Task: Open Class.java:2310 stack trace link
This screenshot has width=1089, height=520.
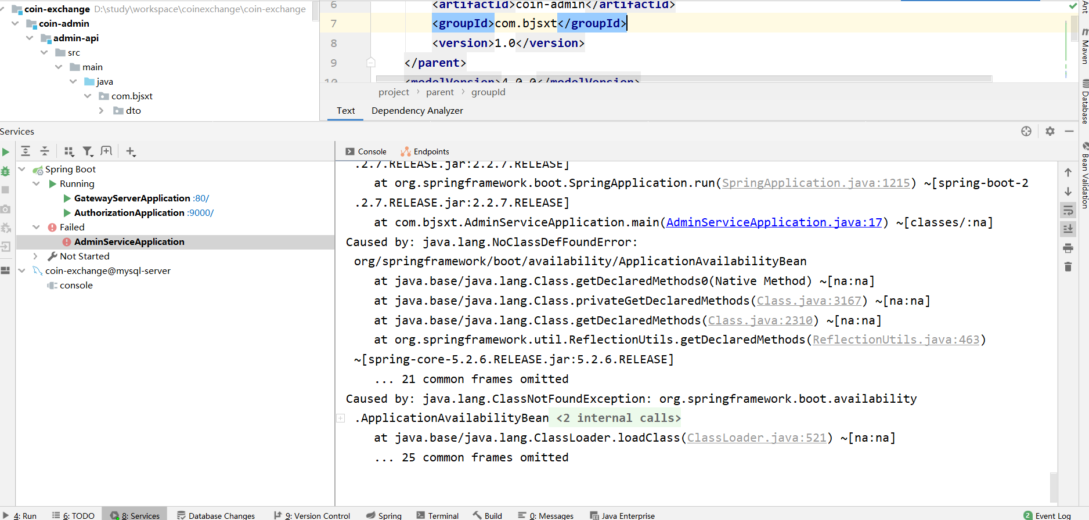Action: click(x=760, y=320)
